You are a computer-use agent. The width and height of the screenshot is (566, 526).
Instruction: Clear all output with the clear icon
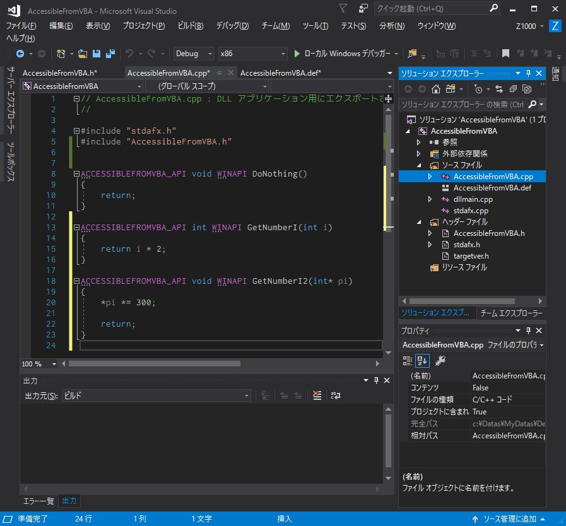[x=317, y=395]
